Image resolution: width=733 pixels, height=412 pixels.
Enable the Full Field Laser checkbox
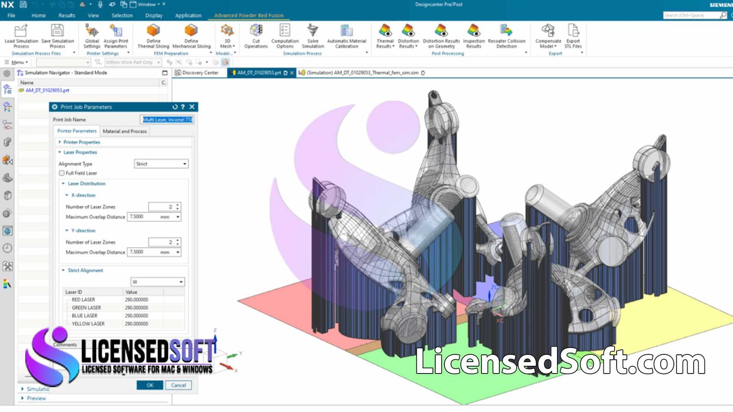tap(61, 173)
